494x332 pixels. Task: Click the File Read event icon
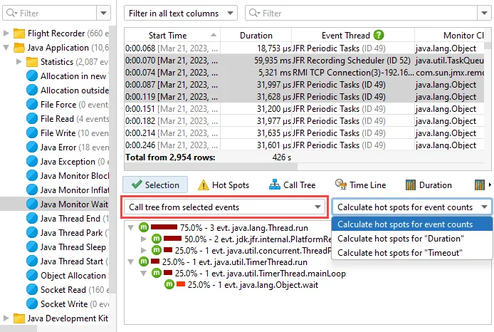coord(32,118)
